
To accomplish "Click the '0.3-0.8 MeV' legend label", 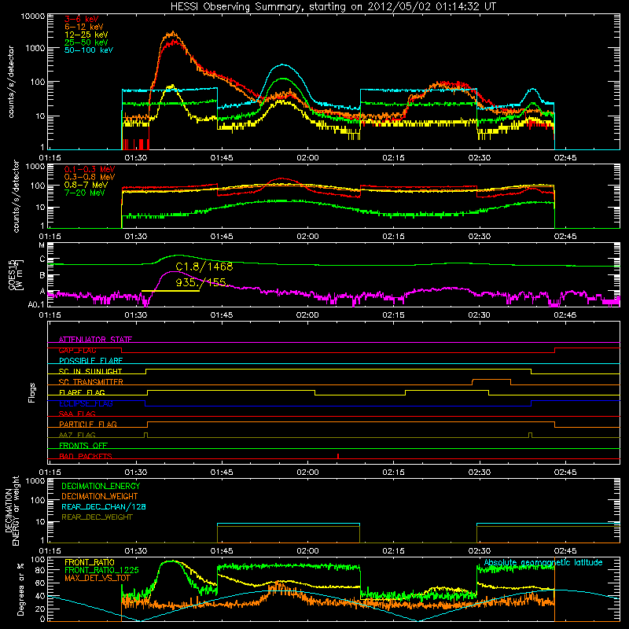I will [90, 177].
